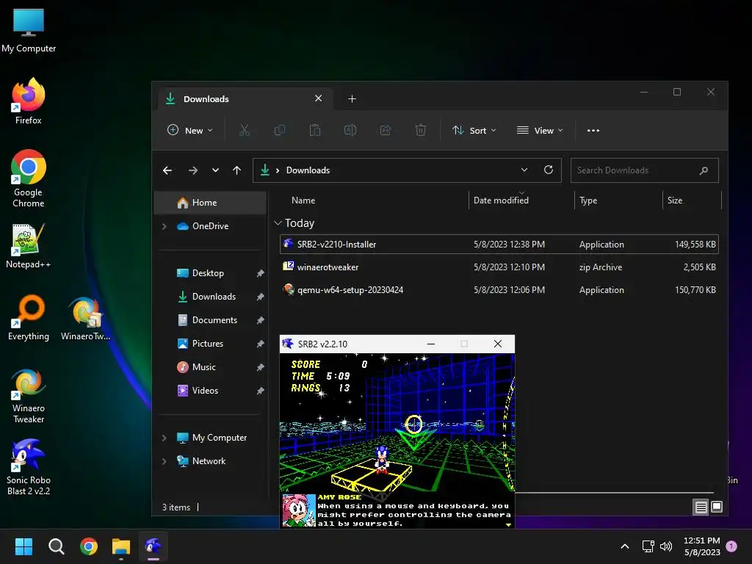Click the Rename icon in toolbar
Screen dimensions: 752x564
[350, 130]
